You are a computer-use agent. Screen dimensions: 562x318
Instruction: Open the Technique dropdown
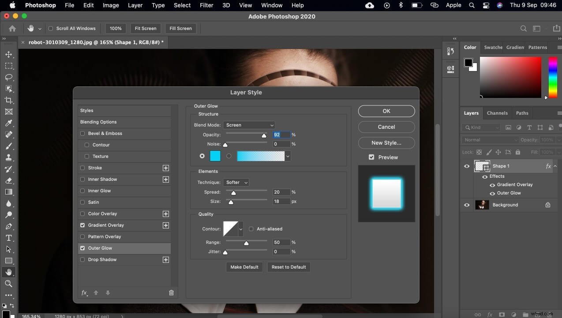tap(236, 182)
